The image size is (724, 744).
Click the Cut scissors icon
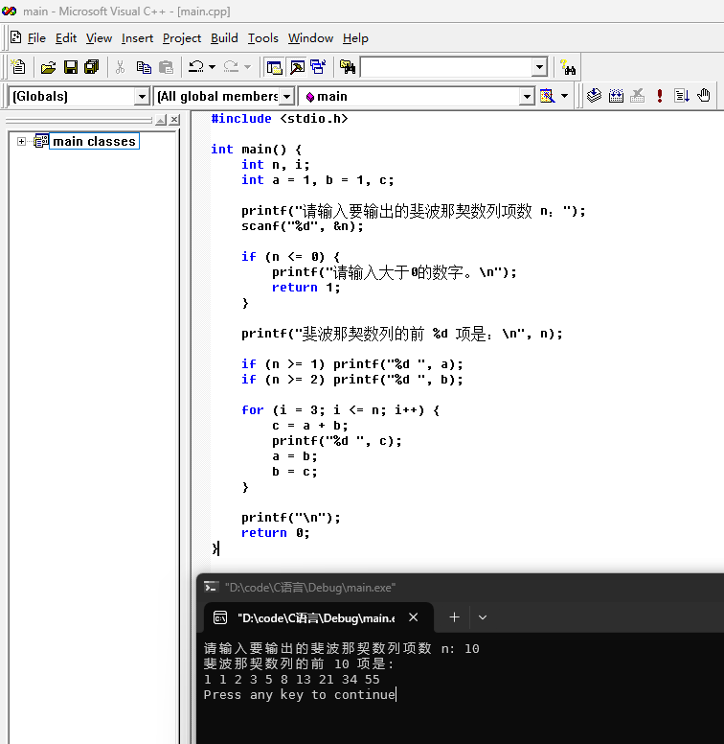[x=120, y=67]
